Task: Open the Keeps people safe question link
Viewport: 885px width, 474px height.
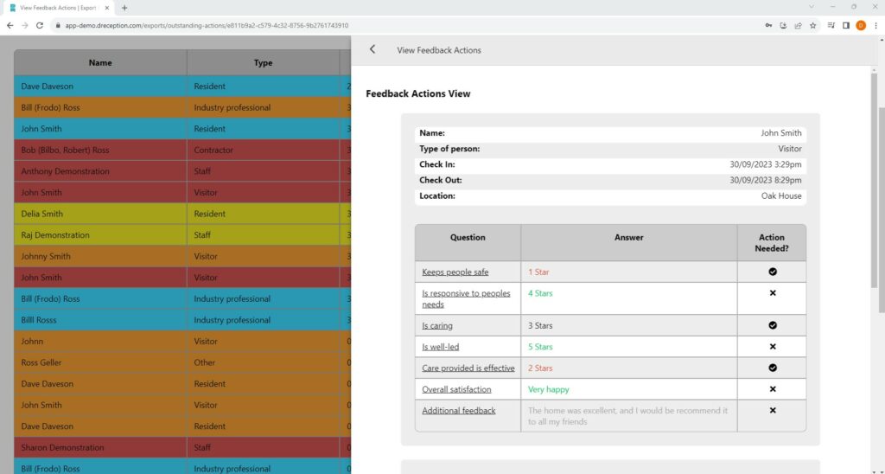Action: coord(455,272)
